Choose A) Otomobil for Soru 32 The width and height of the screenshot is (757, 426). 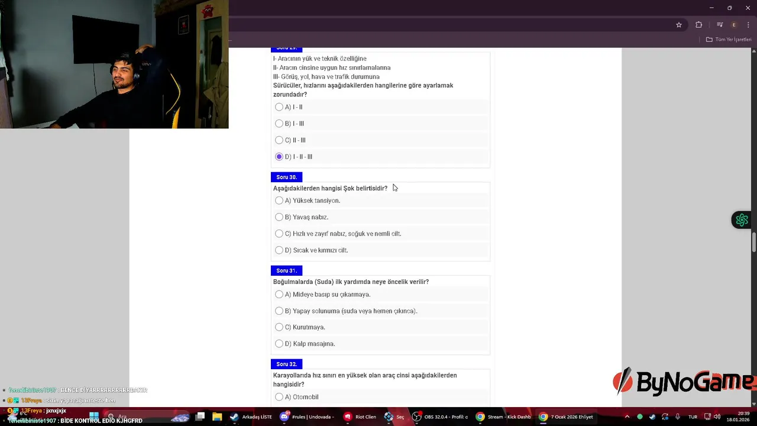point(279,397)
